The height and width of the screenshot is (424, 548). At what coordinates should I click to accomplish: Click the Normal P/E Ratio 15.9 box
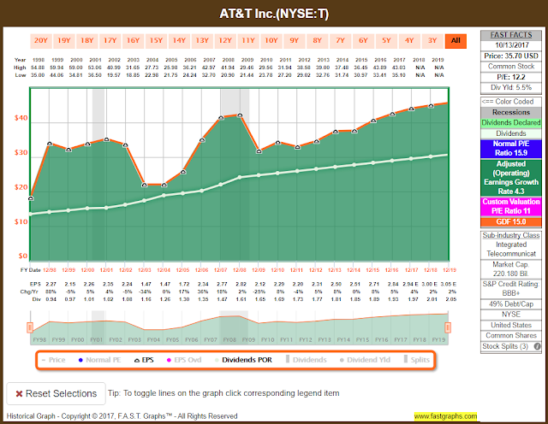point(511,148)
